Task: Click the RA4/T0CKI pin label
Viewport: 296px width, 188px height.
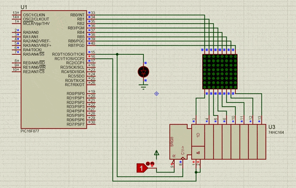Action: pos(32,50)
